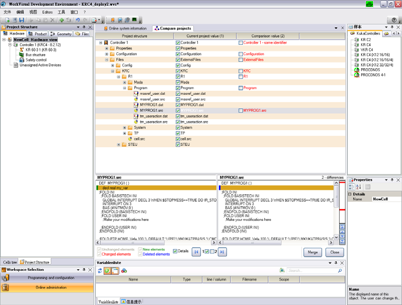Uncheck the Details checkbox

[175, 251]
